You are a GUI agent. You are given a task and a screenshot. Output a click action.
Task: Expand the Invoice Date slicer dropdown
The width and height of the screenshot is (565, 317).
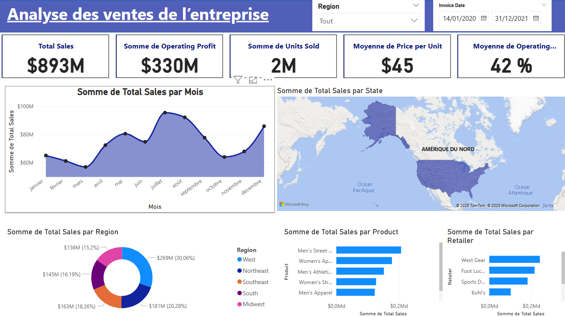click(545, 5)
